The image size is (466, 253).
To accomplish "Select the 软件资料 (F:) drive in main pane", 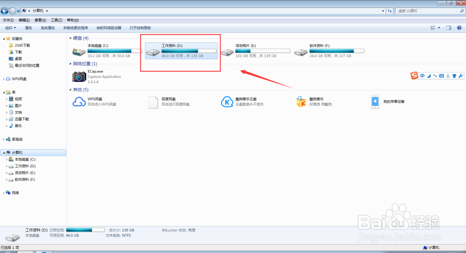I will point(329,50).
